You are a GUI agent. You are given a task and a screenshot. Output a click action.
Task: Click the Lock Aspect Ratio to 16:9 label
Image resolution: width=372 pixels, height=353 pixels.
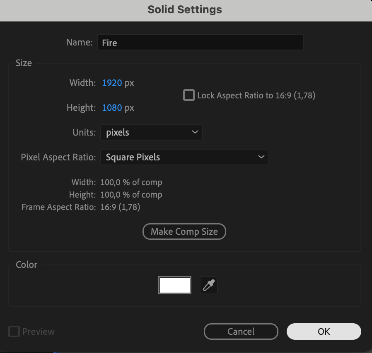[256, 95]
